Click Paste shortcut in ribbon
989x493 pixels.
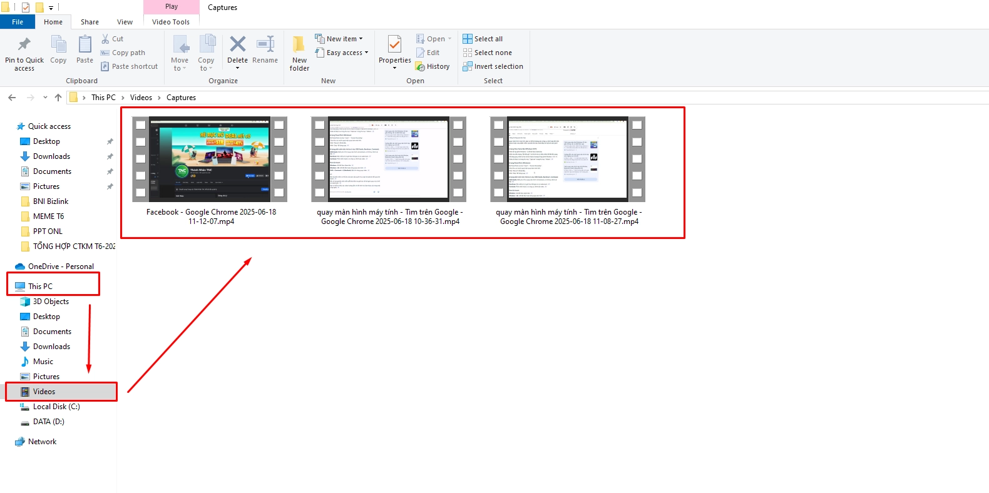pos(129,66)
